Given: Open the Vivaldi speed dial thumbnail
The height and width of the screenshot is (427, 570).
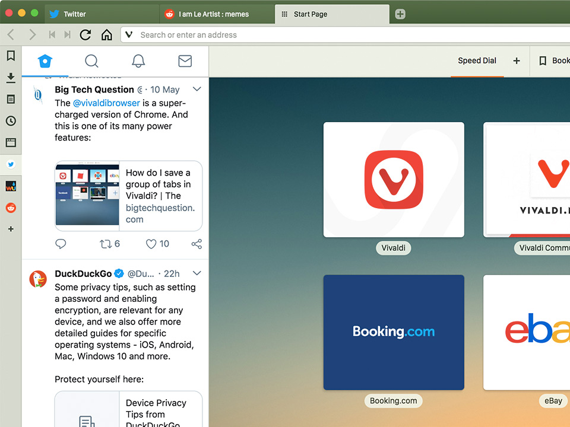Looking at the screenshot, I should 394,180.
